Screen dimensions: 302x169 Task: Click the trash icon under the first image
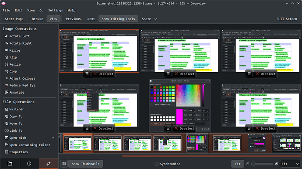pos(87,74)
